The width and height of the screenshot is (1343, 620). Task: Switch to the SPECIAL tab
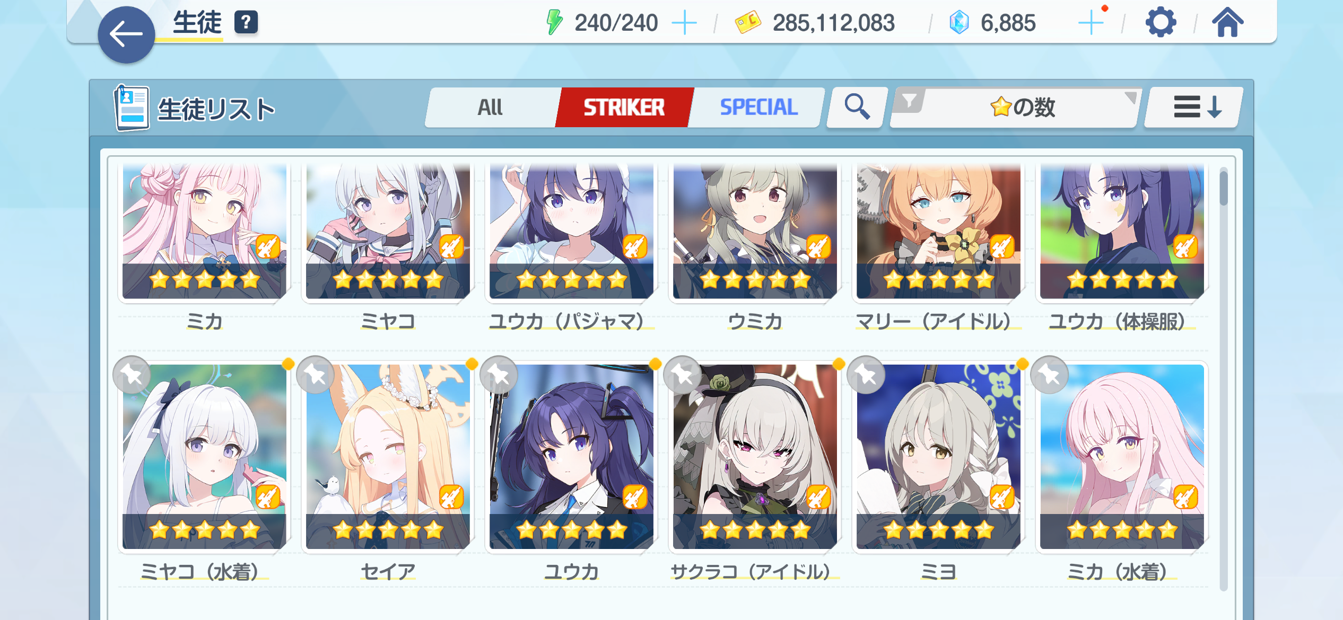(758, 107)
